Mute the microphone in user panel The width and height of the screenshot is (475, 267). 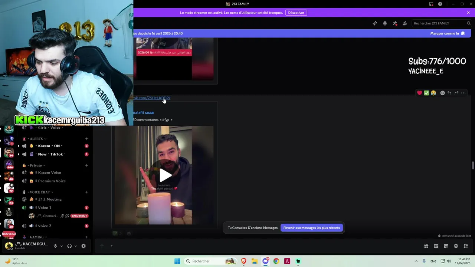[x=55, y=246]
